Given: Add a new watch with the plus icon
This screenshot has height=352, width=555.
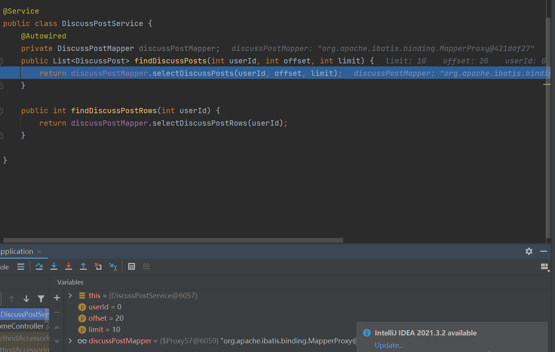Looking at the screenshot, I should point(57,298).
